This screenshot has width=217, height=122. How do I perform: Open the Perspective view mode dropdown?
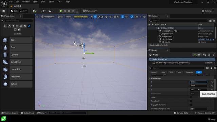pos(48,17)
